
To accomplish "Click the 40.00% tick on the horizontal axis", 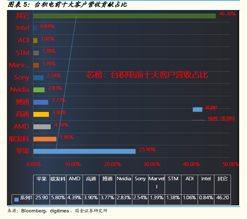I will (191, 164).
